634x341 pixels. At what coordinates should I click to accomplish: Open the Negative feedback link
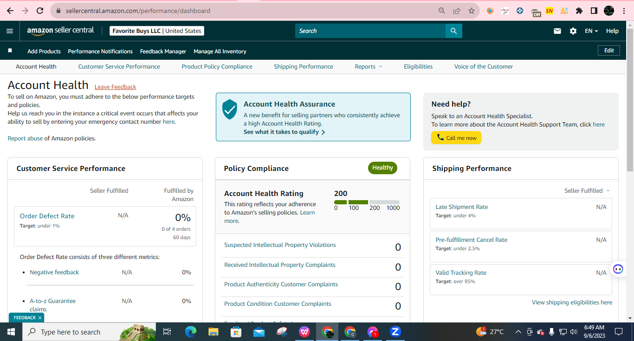pyautogui.click(x=54, y=272)
